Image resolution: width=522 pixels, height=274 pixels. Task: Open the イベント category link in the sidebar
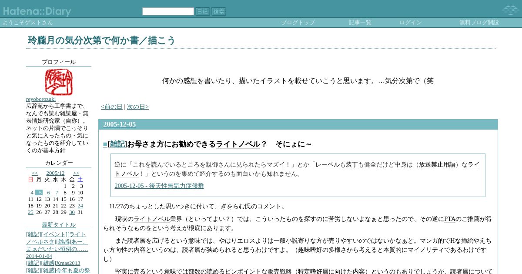[54, 234]
